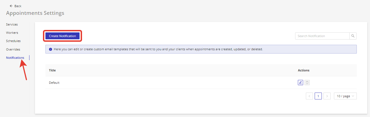Open the 10 / page dropdown

click(345, 96)
